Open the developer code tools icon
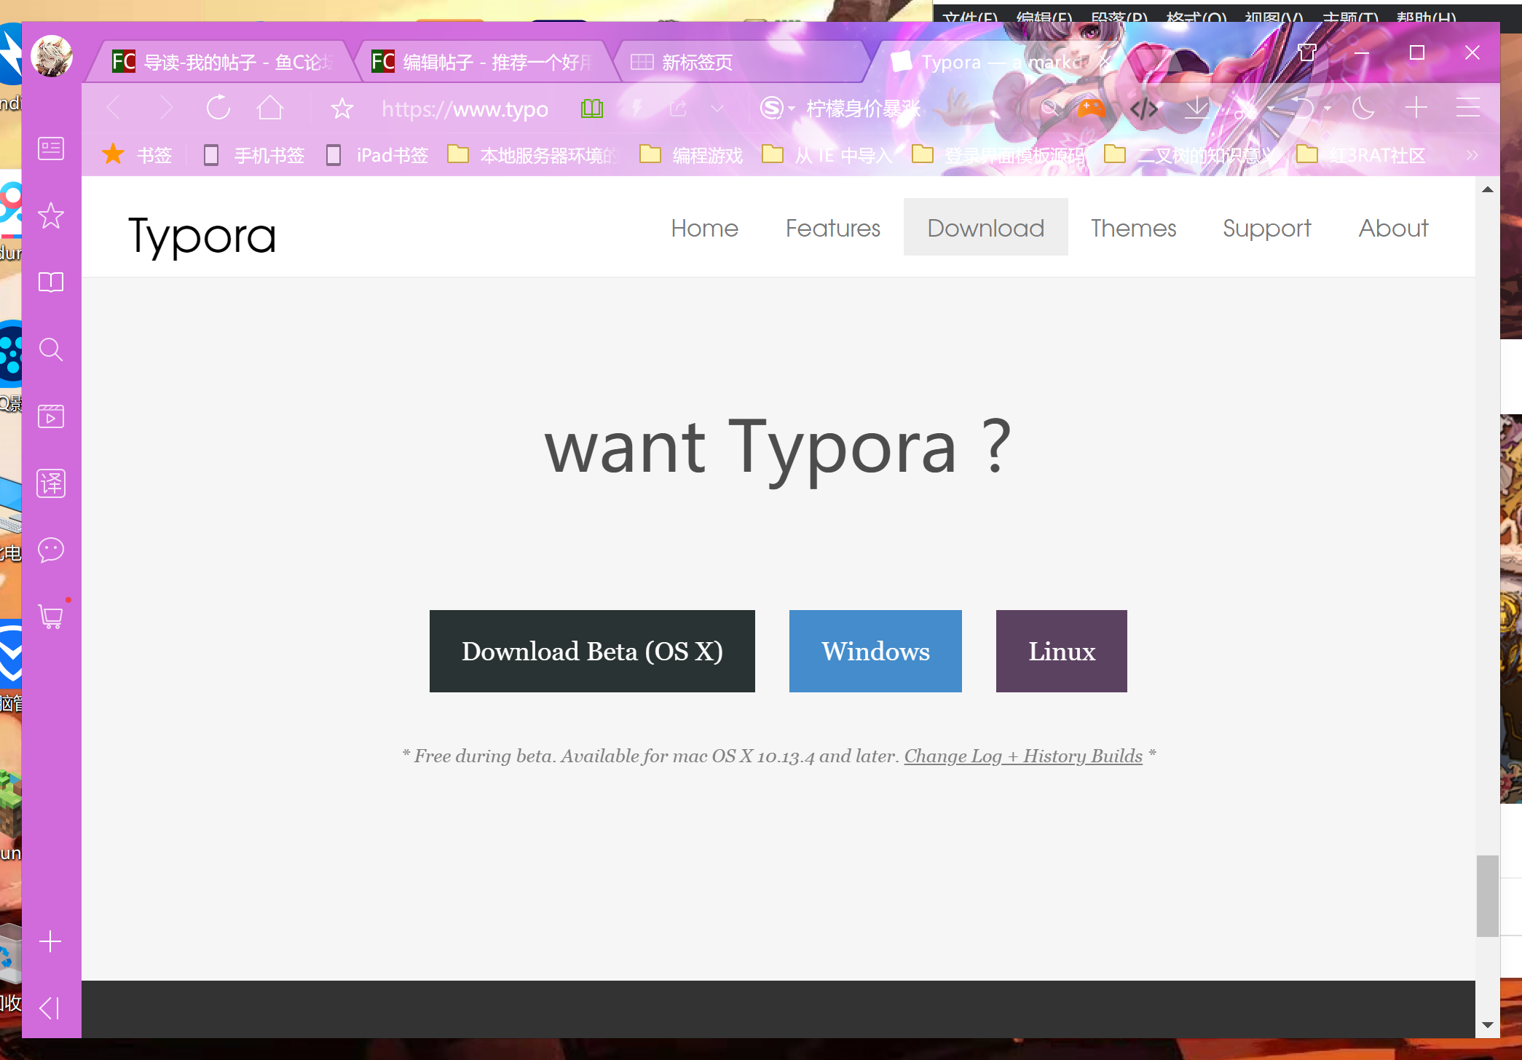This screenshot has height=1060, width=1522. click(1144, 108)
